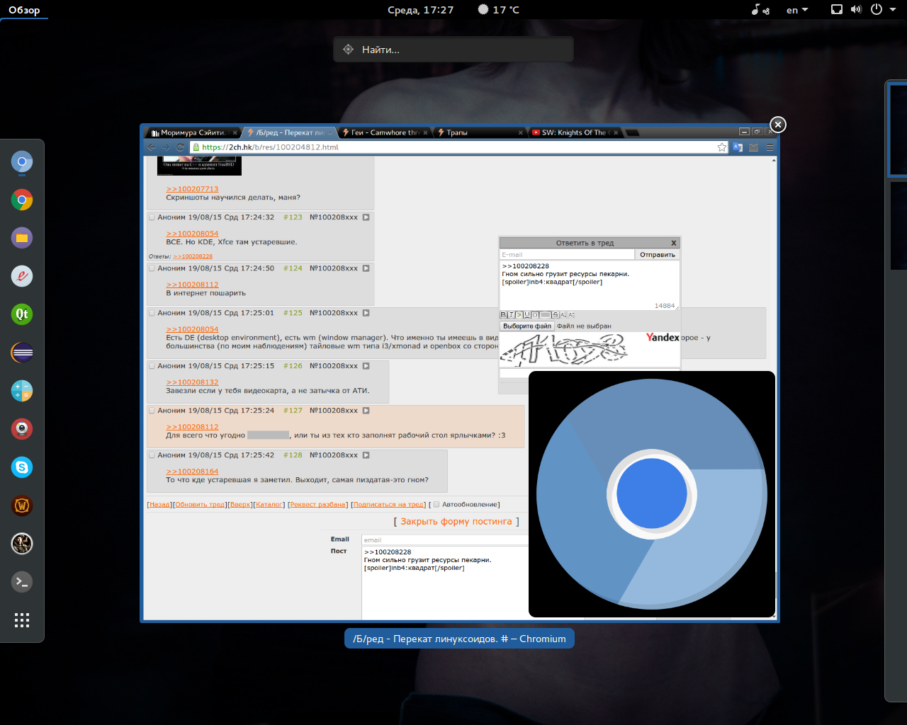Enable the Автообновление checkbox

pyautogui.click(x=436, y=505)
